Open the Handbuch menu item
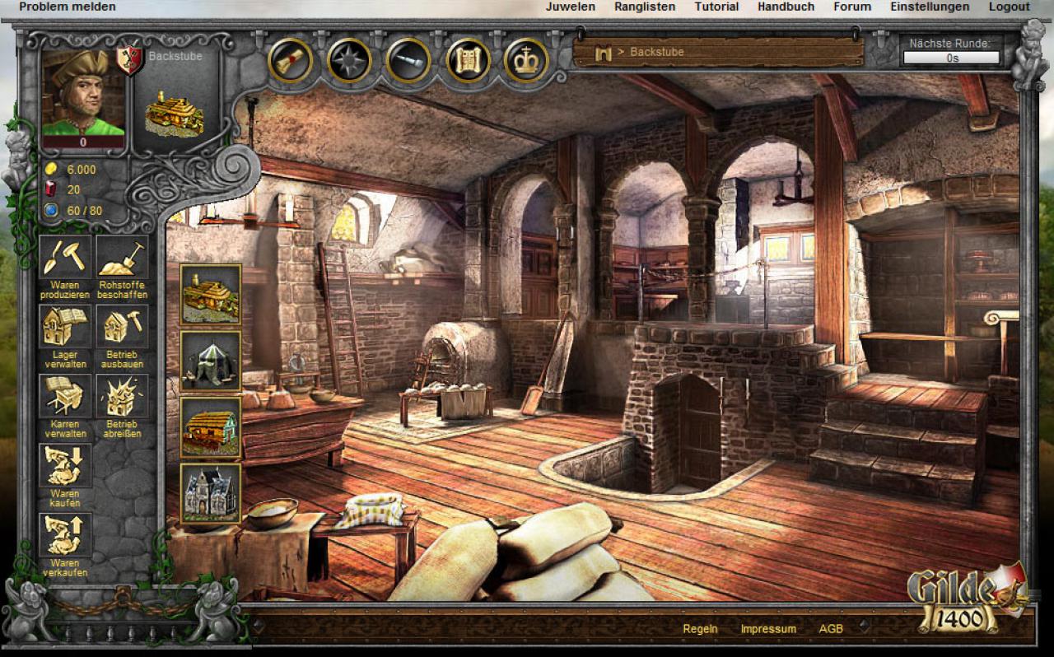 tap(786, 7)
